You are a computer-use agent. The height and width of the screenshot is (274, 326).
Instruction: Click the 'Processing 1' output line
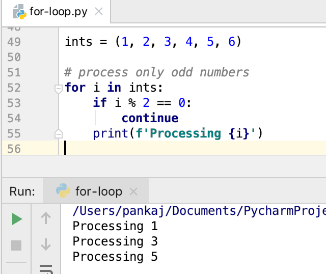tap(115, 226)
